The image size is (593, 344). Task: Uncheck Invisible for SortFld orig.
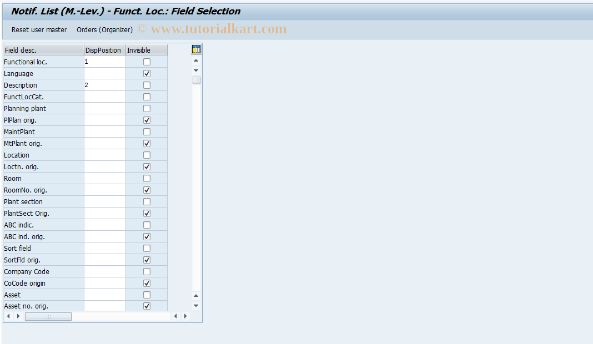click(147, 260)
